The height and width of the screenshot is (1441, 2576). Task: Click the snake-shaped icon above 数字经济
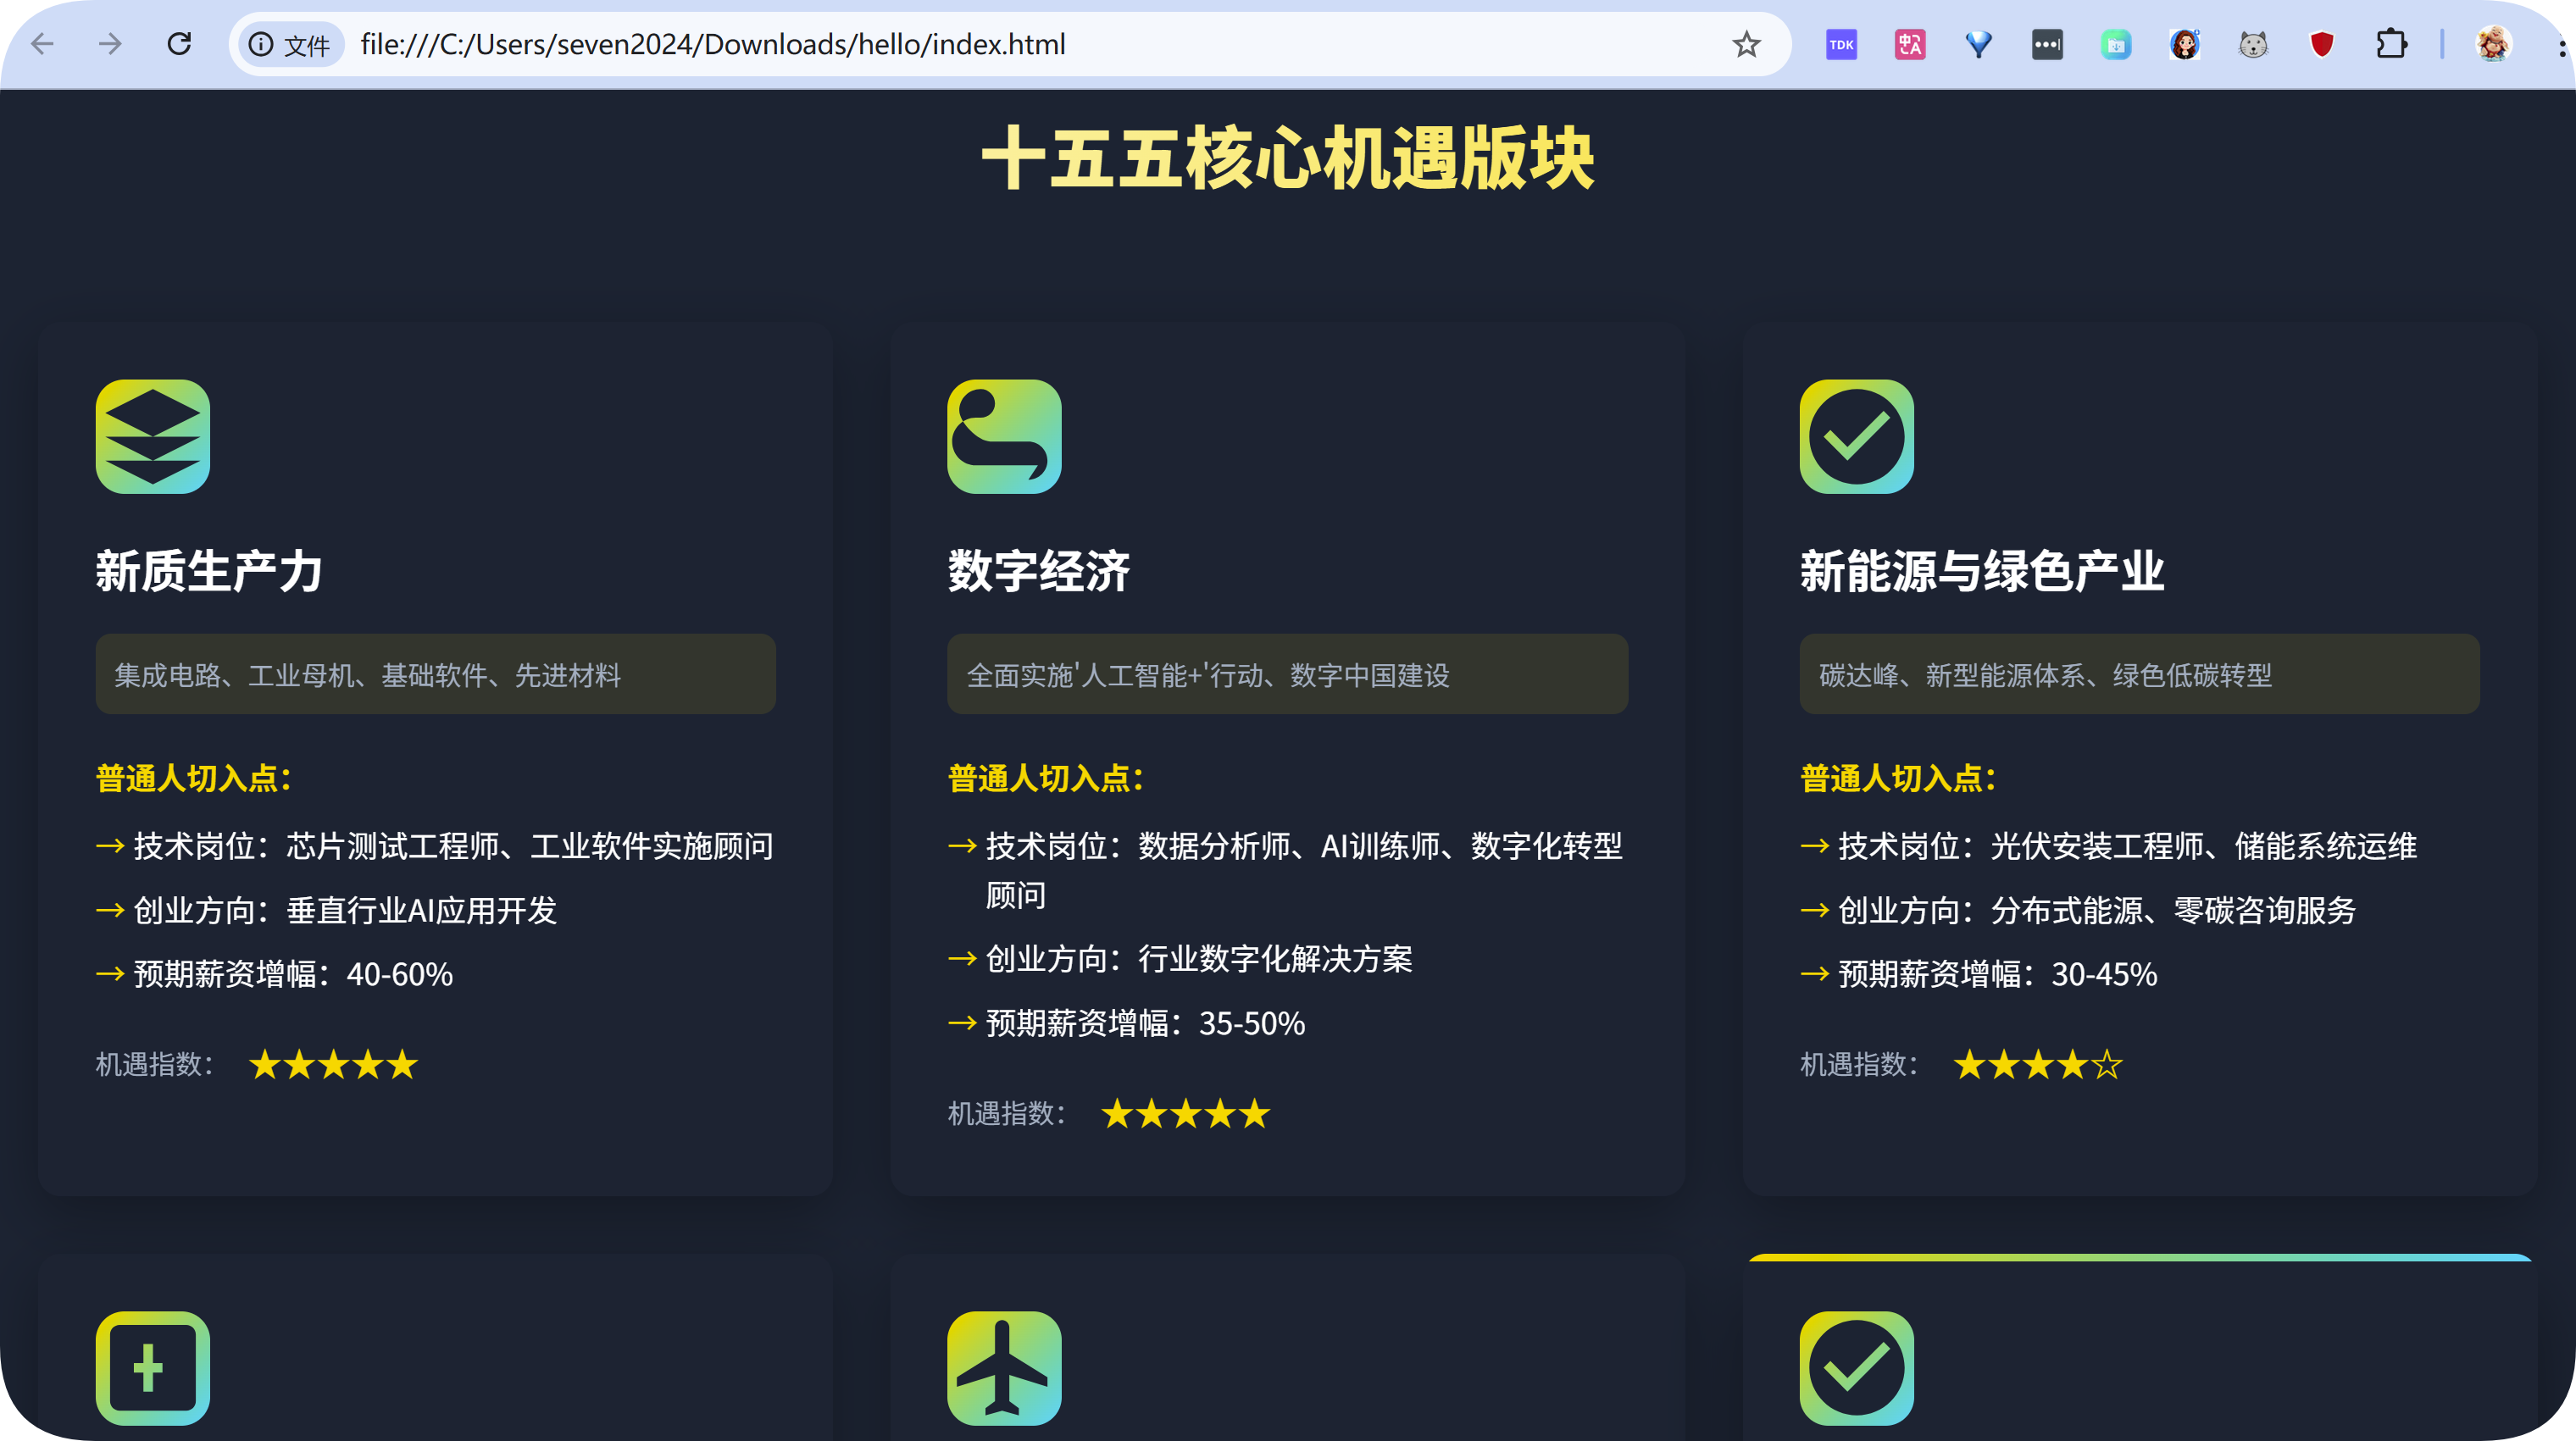pyautogui.click(x=1004, y=436)
